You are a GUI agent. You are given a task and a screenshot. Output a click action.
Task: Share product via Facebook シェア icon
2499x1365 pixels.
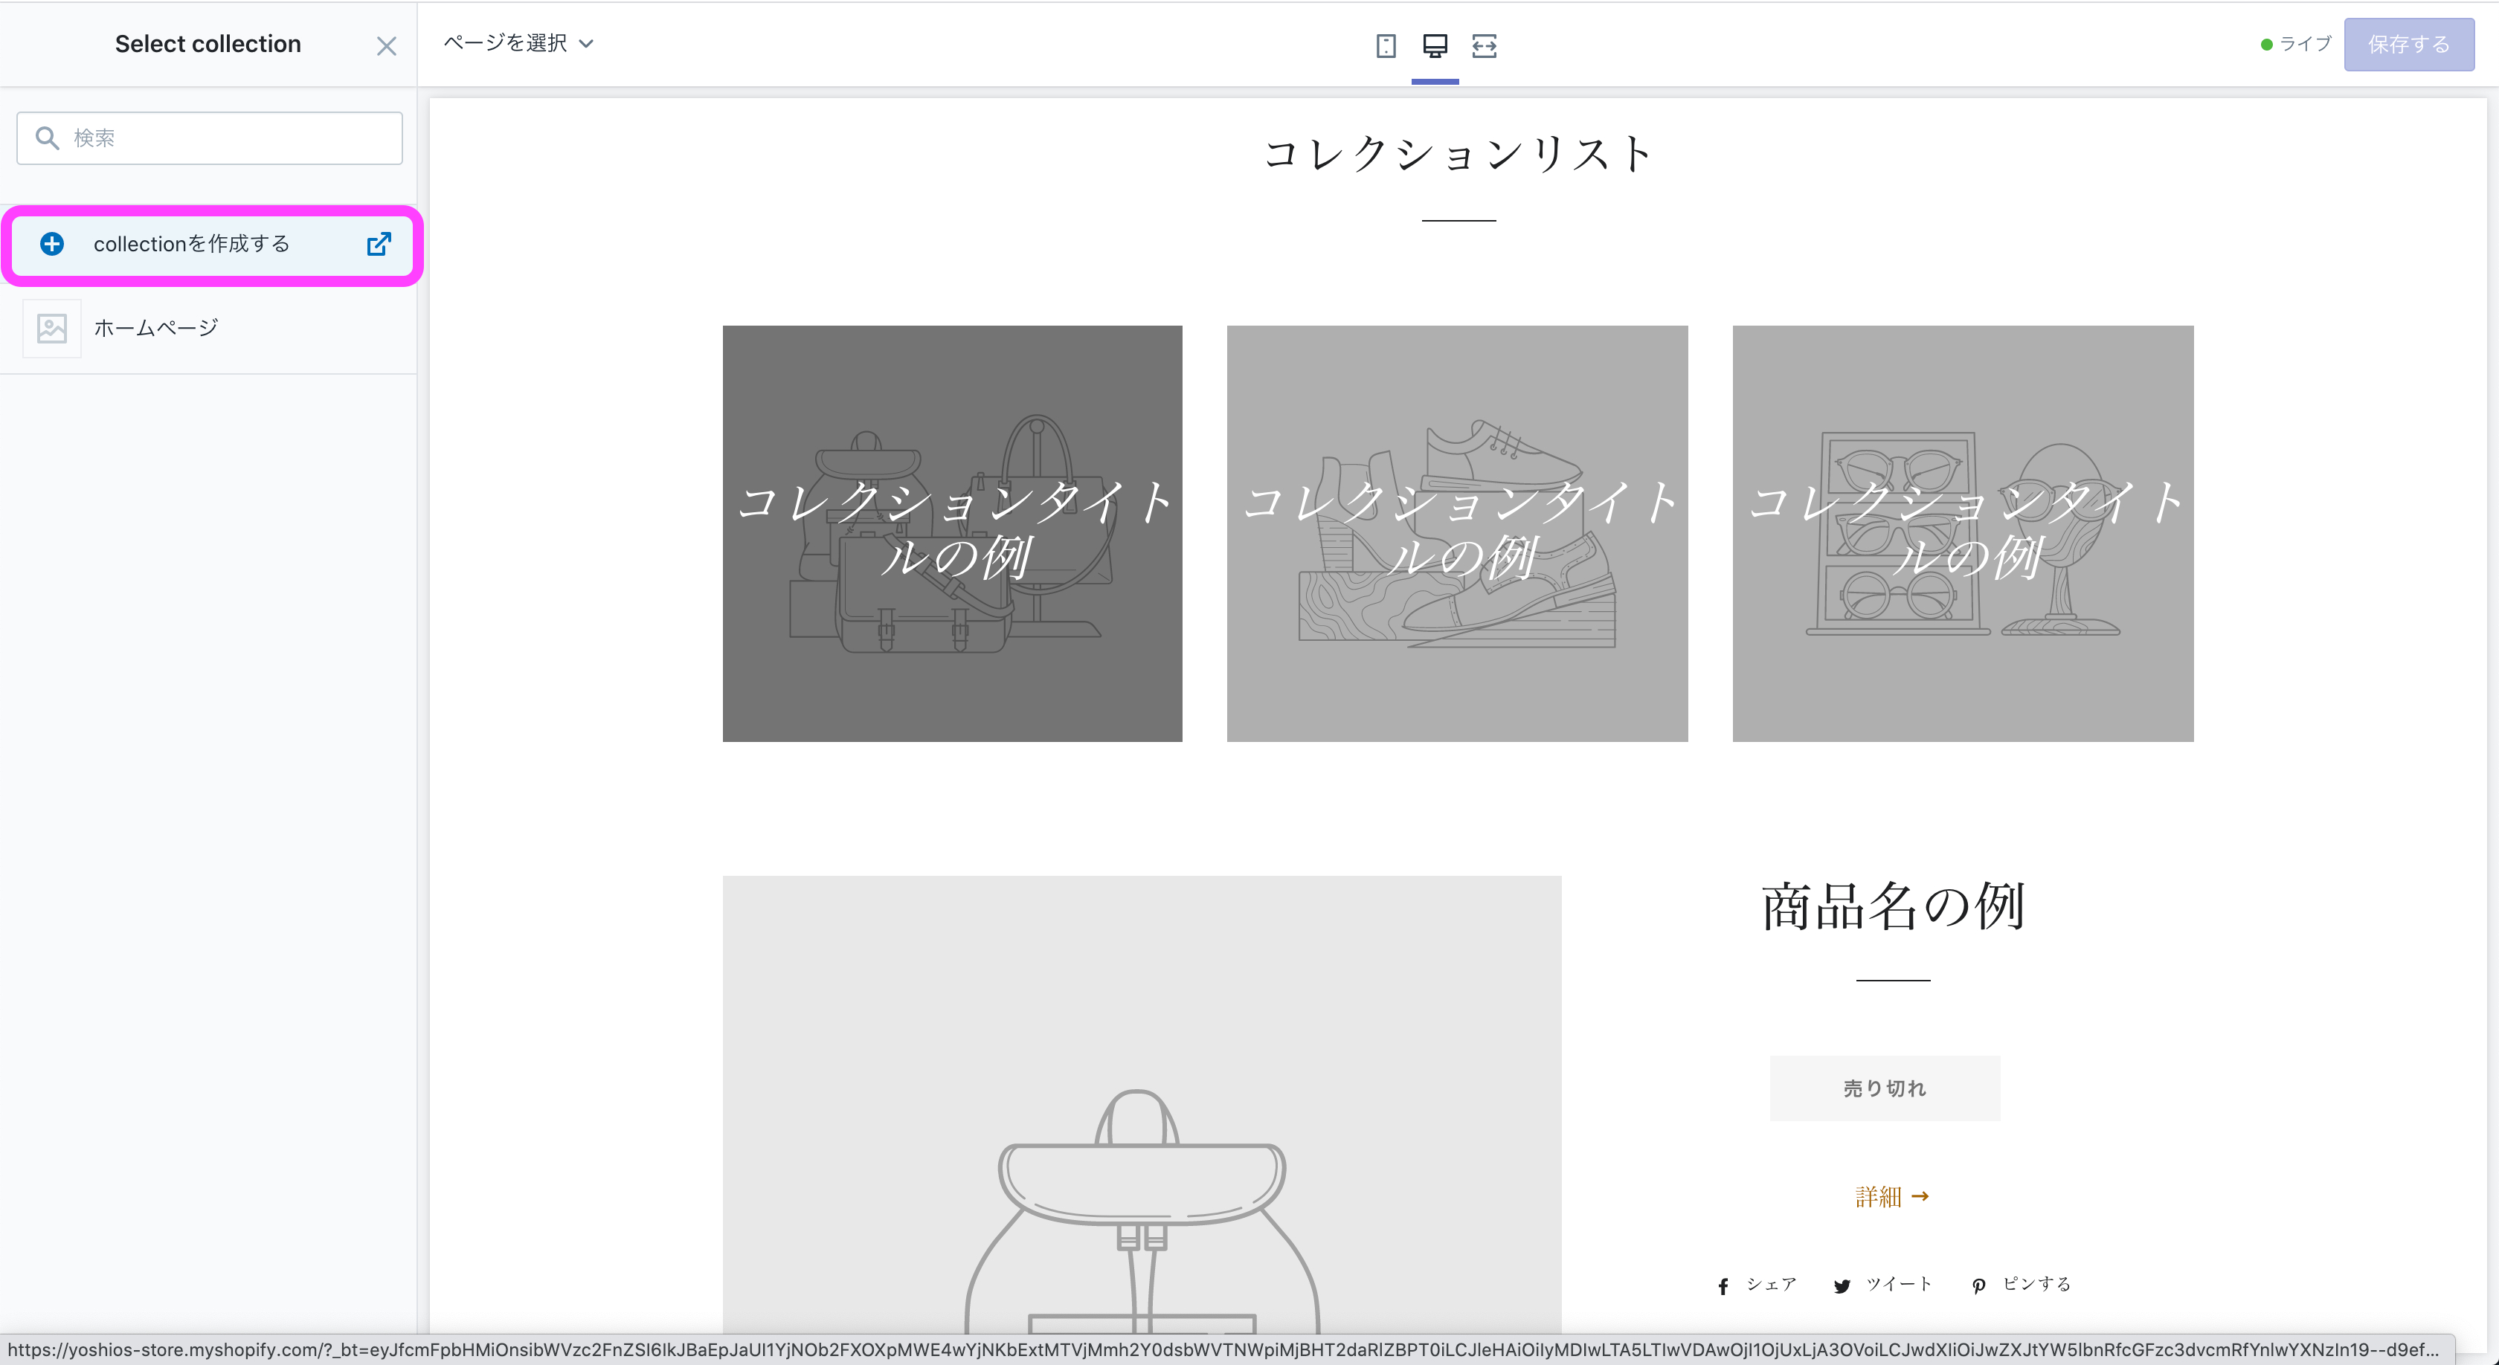1724,1285
